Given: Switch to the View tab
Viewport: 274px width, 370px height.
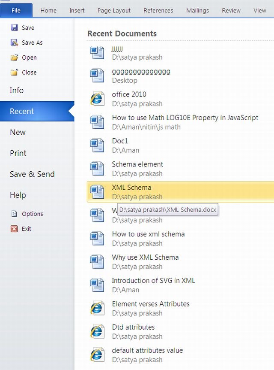Looking at the screenshot, I should tap(259, 10).
